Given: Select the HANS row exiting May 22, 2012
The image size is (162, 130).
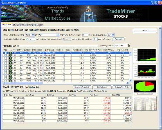Looking at the screenshot, I should [x=66, y=73].
